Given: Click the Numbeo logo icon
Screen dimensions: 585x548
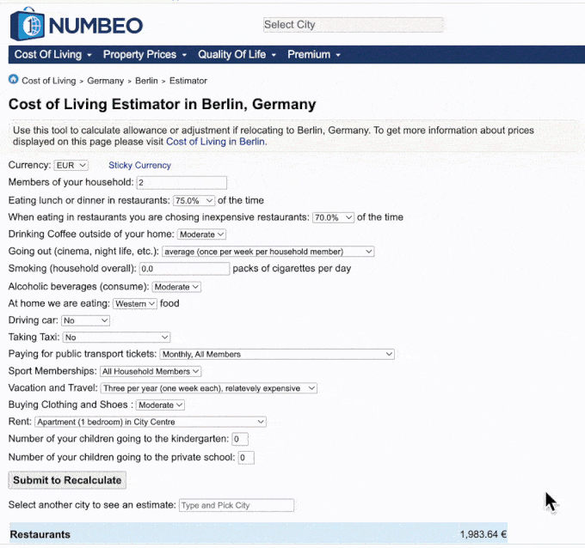Looking at the screenshot, I should [26, 24].
